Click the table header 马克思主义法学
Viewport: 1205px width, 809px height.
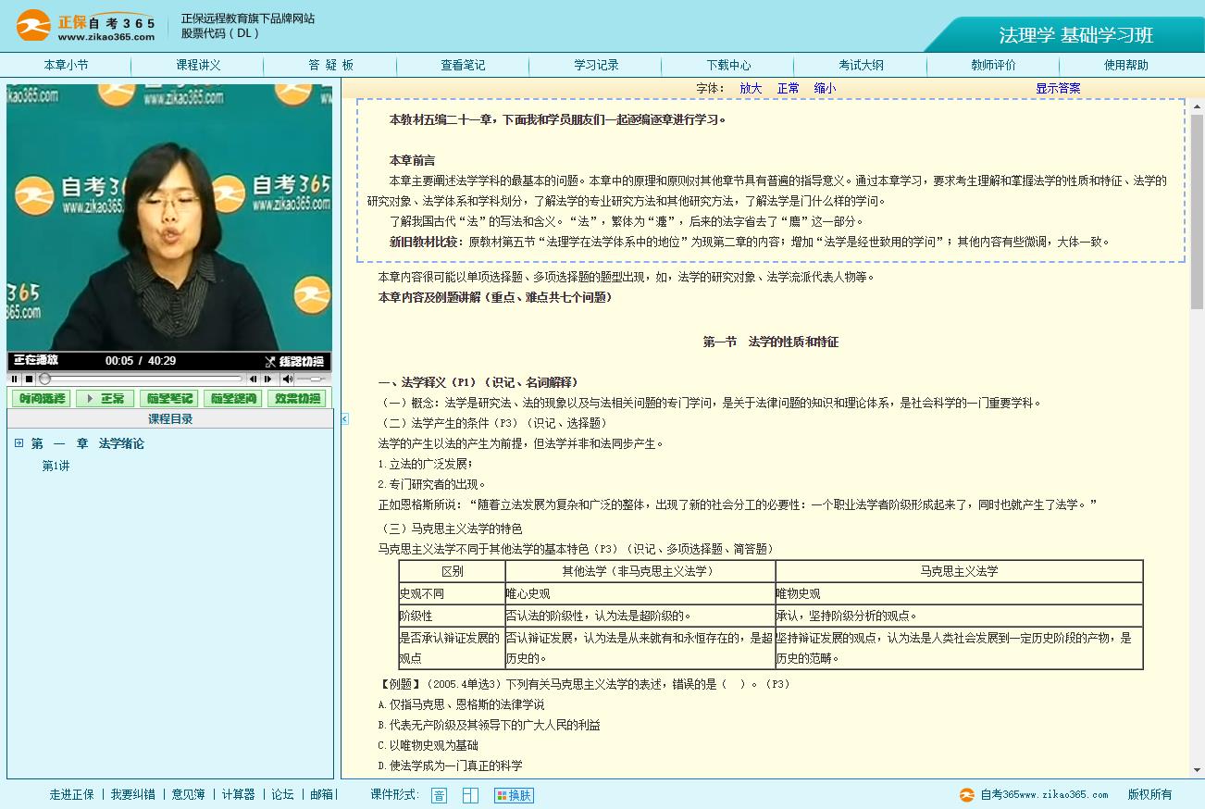click(x=959, y=572)
